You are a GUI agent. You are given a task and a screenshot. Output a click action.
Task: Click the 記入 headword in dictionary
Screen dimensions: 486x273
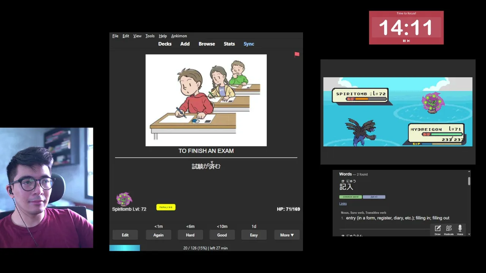click(346, 187)
